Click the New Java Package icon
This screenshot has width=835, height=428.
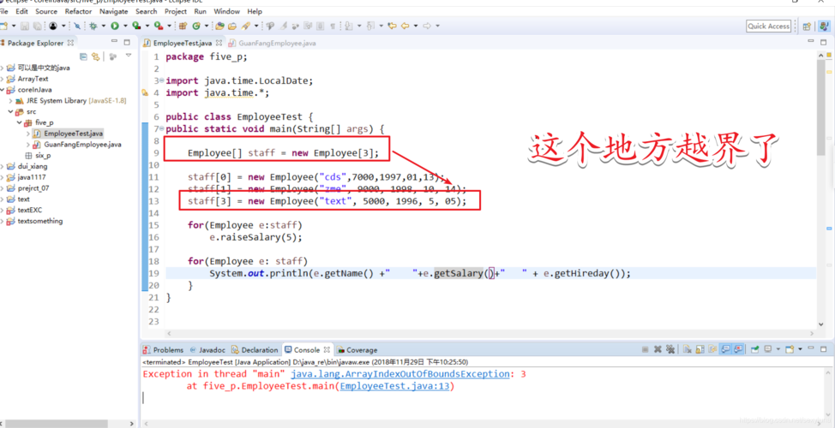click(183, 26)
